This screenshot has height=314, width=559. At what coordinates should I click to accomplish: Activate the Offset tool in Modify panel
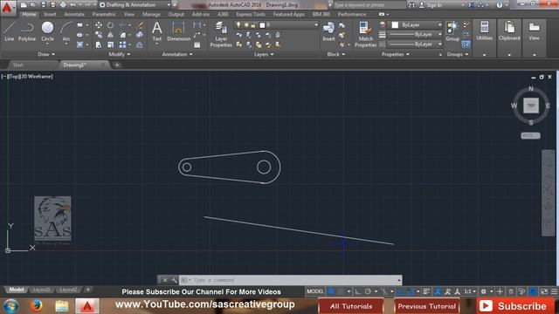click(x=140, y=44)
